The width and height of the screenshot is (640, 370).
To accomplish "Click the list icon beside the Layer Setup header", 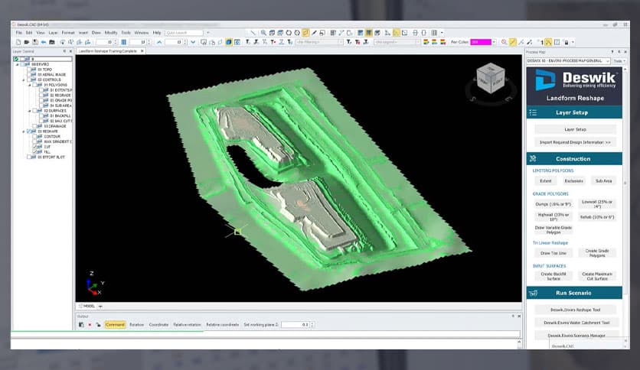I will (x=534, y=112).
